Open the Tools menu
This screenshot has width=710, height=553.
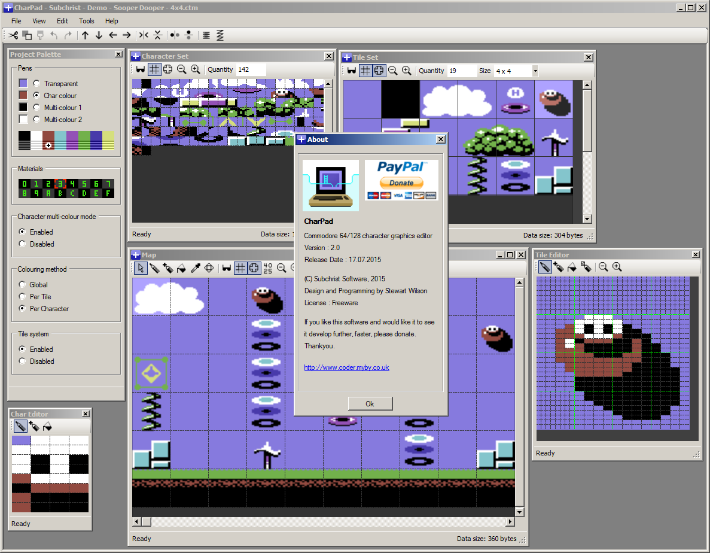87,21
